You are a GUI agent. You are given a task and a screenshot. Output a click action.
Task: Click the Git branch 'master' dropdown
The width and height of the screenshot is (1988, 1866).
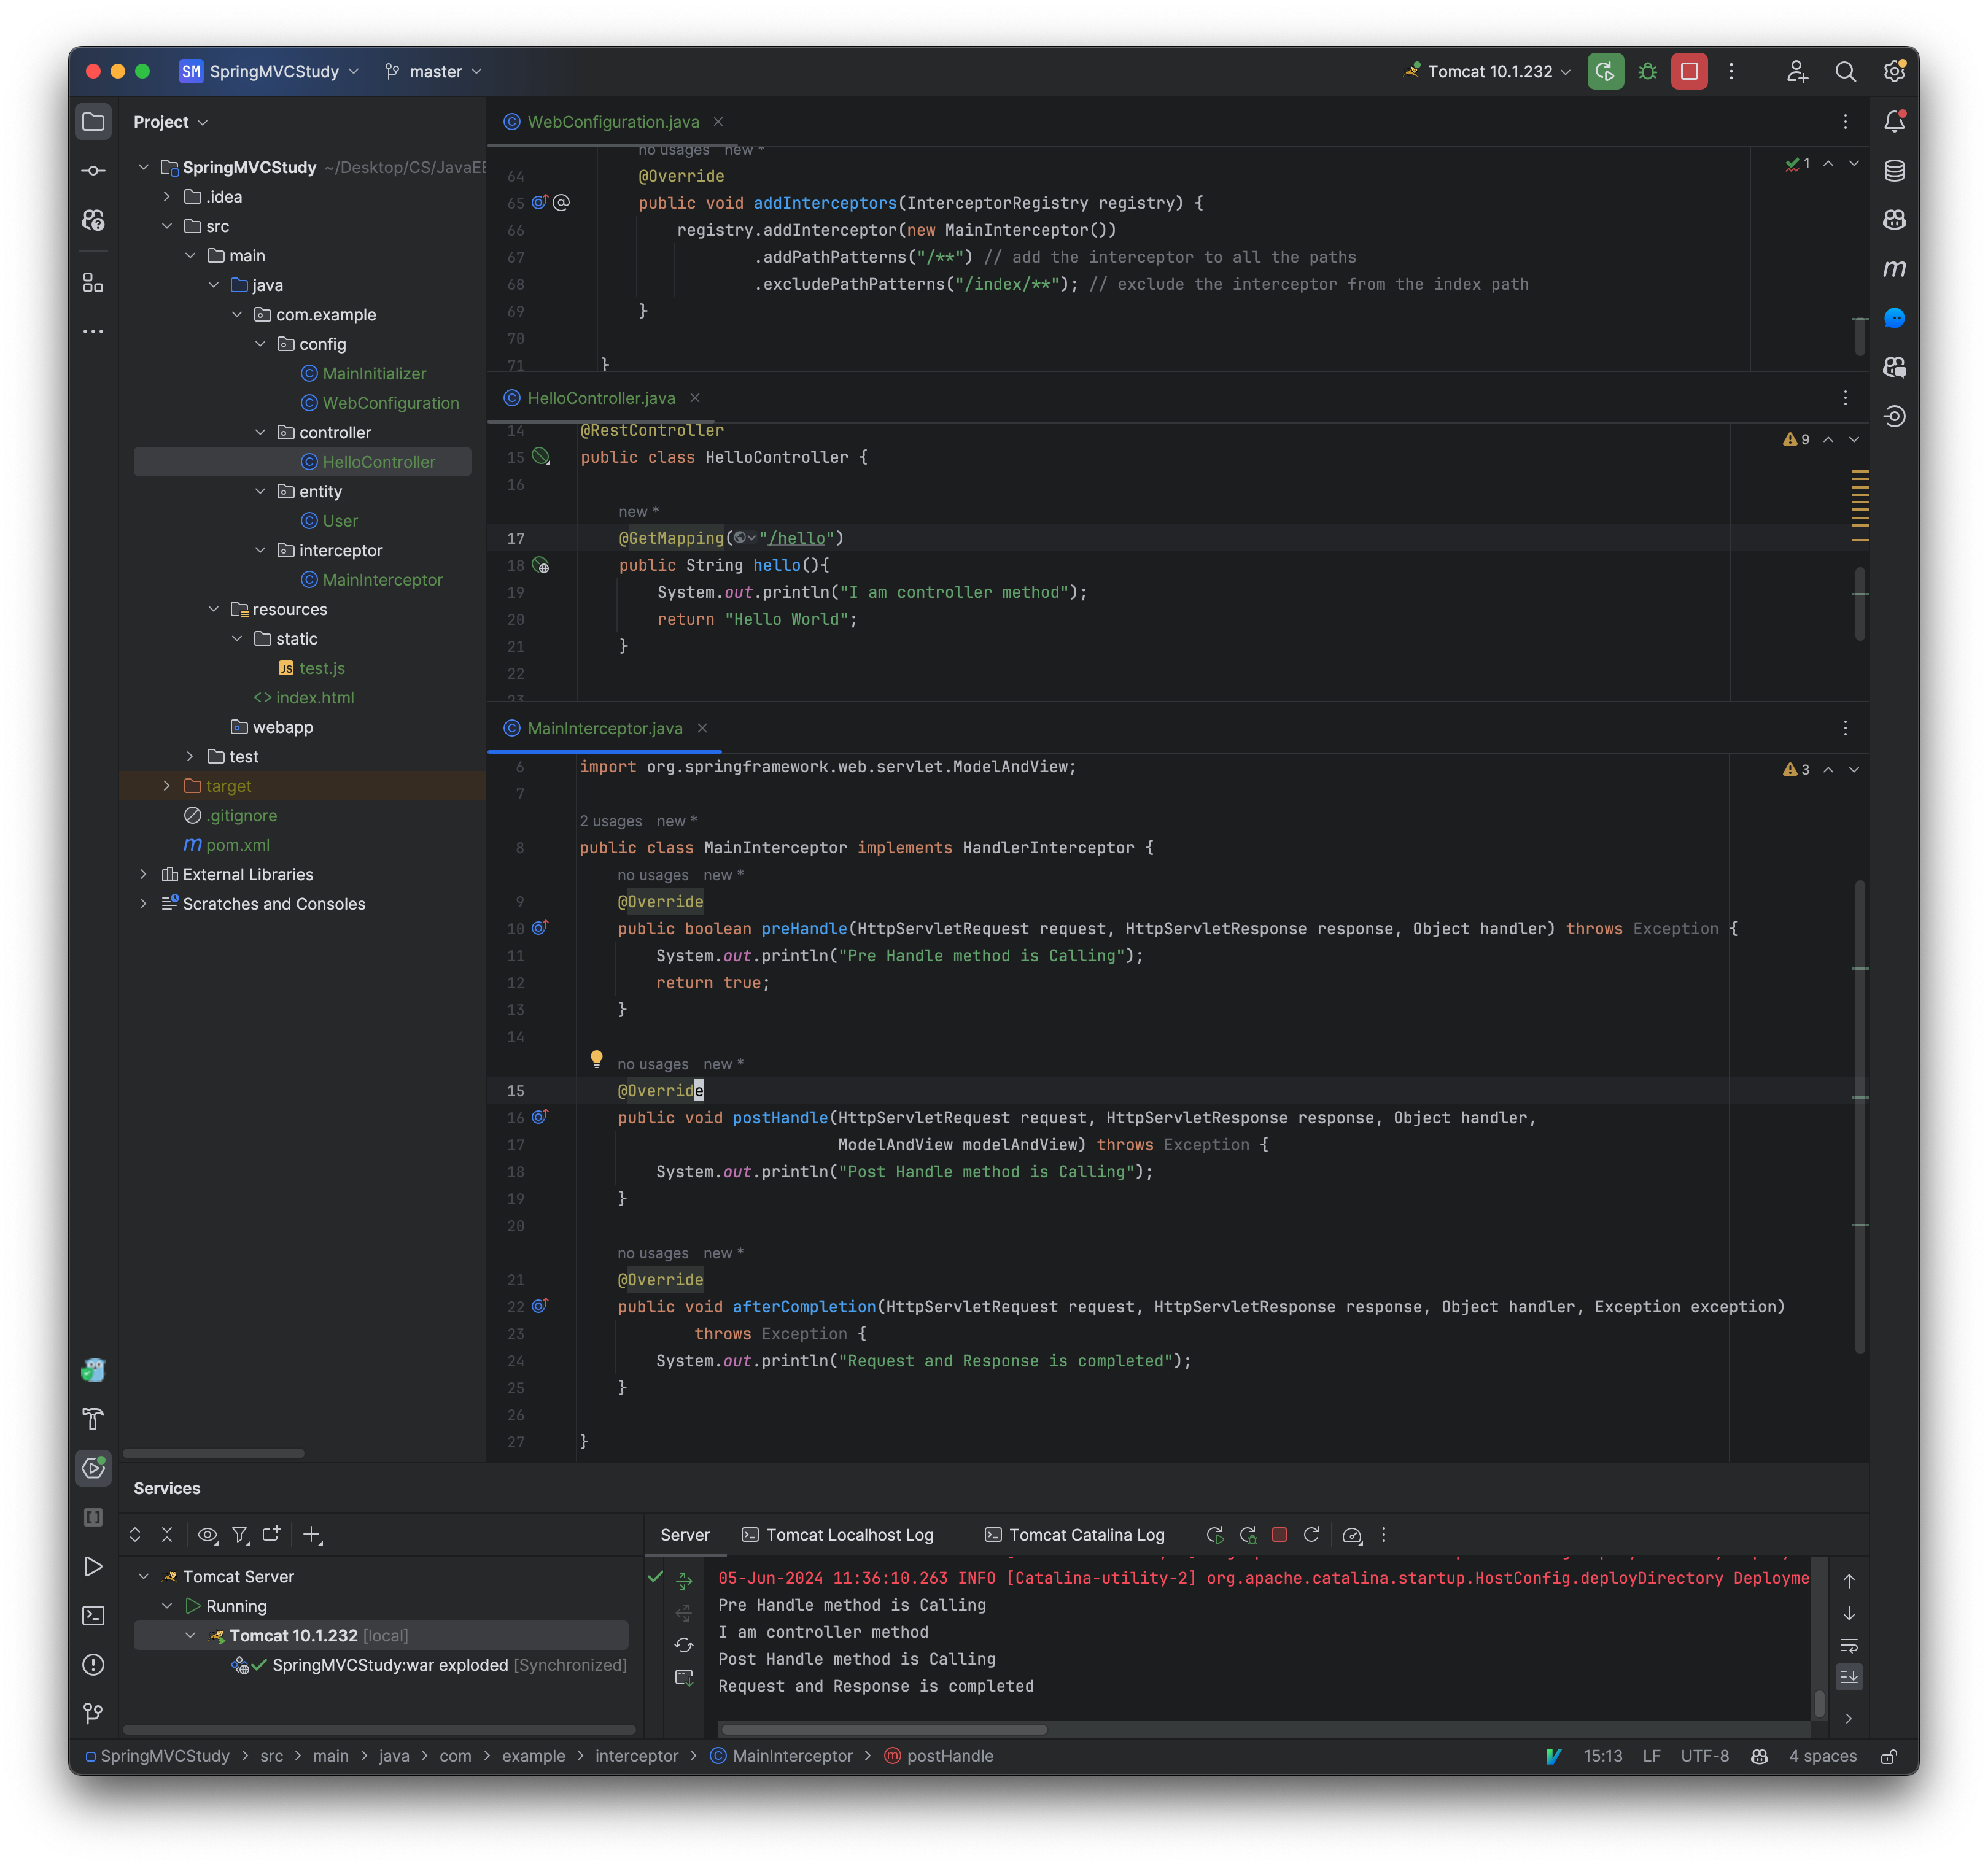click(x=435, y=70)
